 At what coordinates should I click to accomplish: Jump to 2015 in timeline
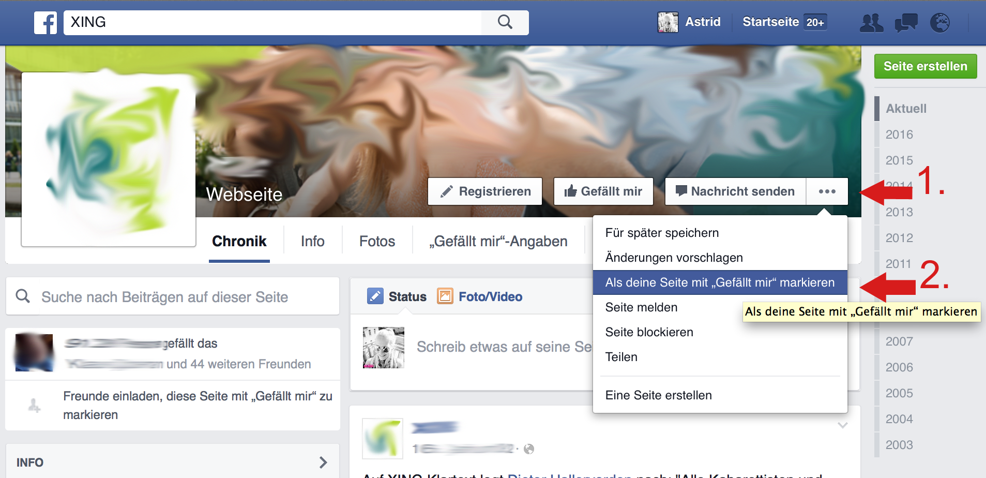[x=899, y=160]
